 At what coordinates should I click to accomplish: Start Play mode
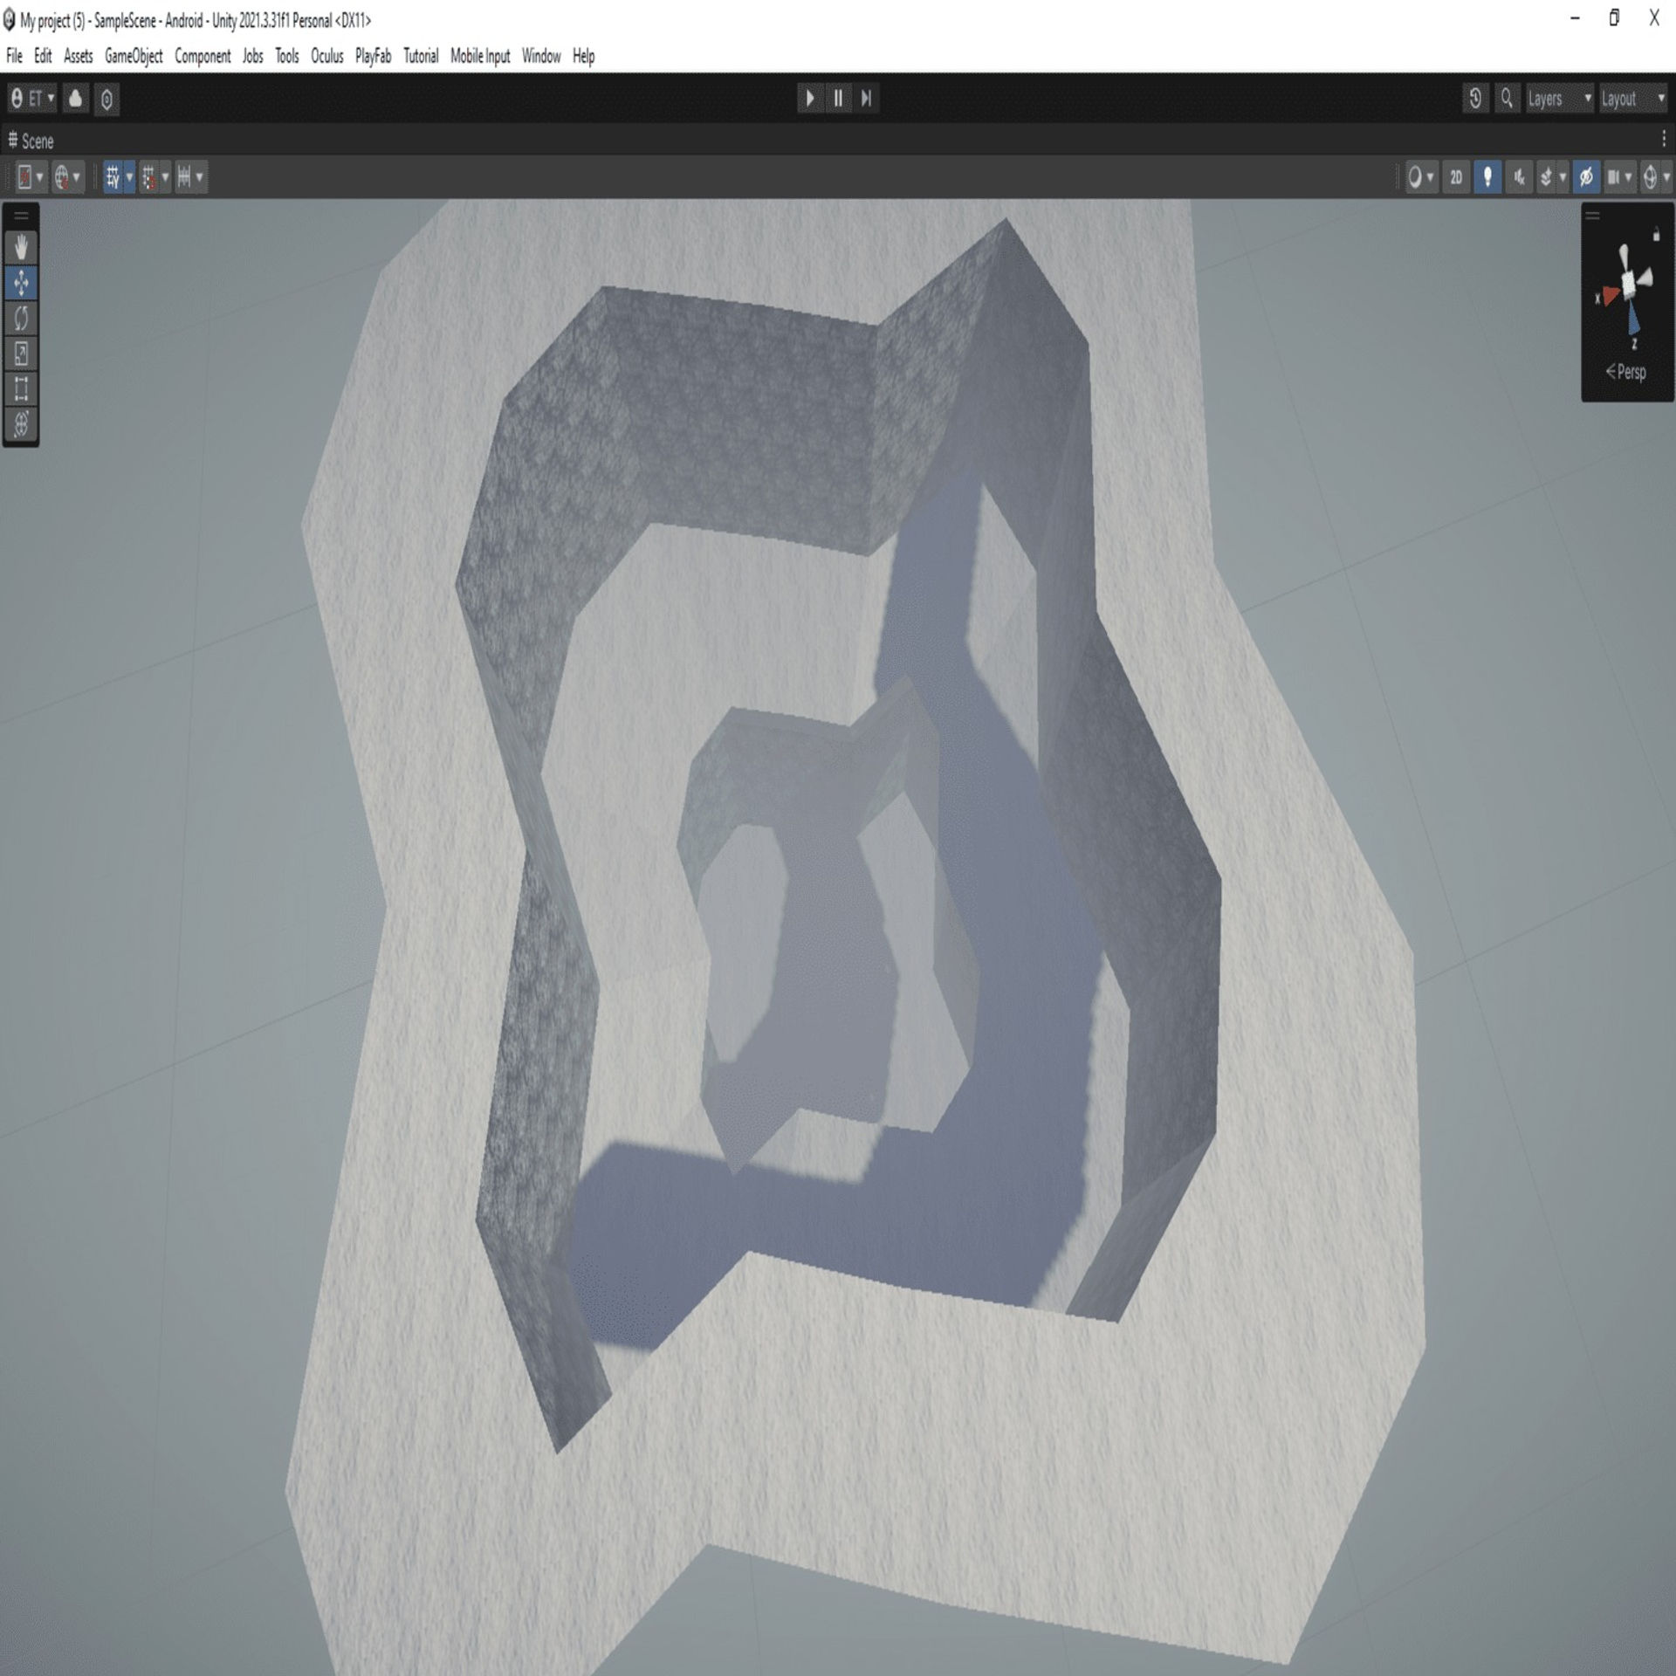tap(809, 99)
